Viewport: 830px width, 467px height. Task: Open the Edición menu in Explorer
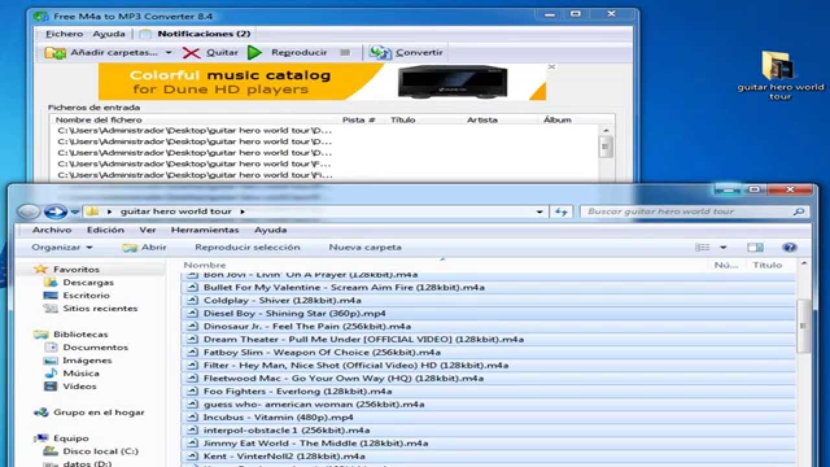[x=105, y=230]
